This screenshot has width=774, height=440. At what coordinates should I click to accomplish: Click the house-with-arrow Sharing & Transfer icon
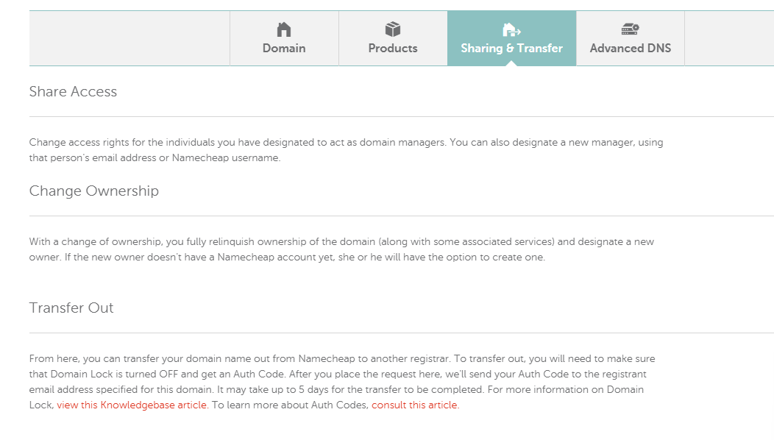[x=511, y=29]
